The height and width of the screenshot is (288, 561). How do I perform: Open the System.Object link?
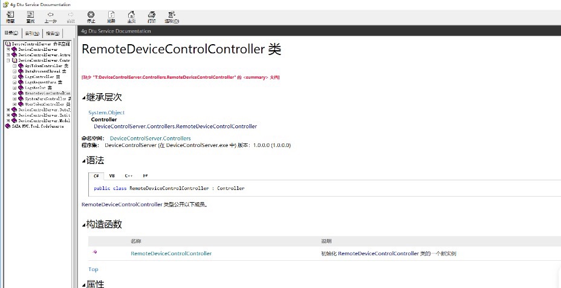(x=106, y=113)
